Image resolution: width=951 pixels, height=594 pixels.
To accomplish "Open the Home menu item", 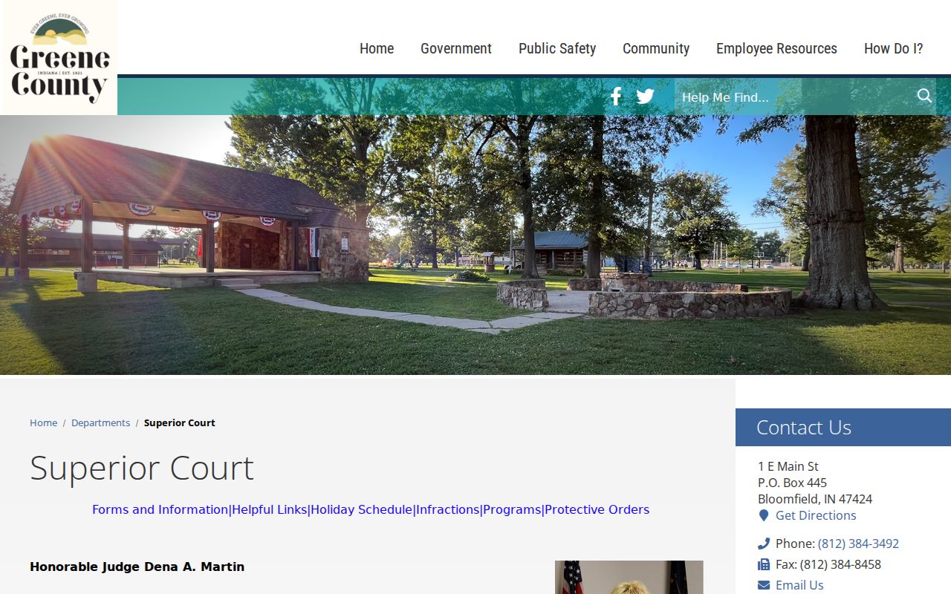I will (377, 48).
